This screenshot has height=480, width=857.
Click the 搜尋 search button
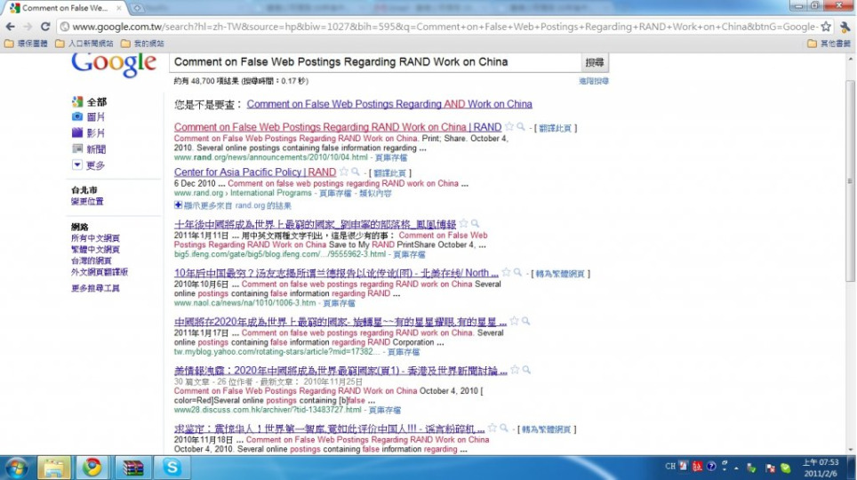click(x=594, y=62)
